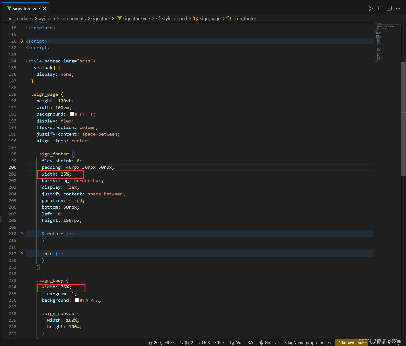
Task: Change indentation via 空格: 2 status item
Action: (x=187, y=343)
